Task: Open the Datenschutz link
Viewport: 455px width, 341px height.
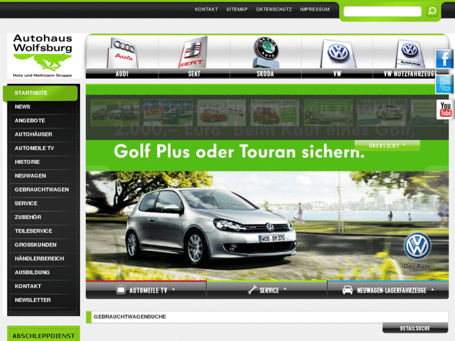Action: click(x=274, y=9)
